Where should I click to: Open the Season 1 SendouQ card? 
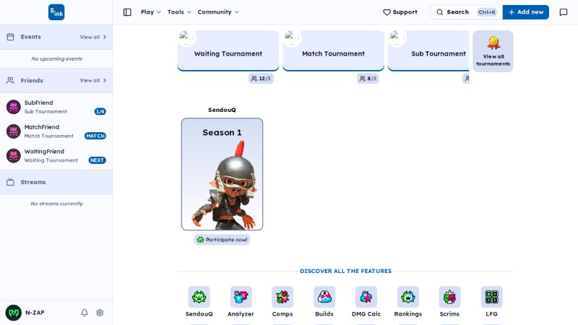(x=222, y=174)
